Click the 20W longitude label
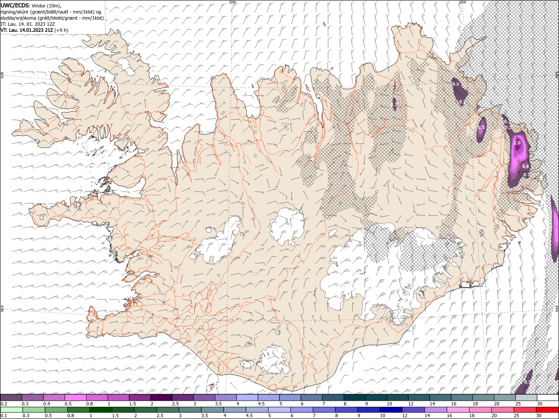This screenshot has height=419, width=559. [233, 2]
